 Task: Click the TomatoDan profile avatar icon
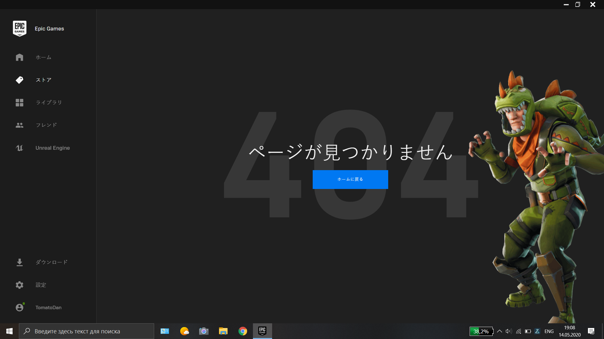pos(20,307)
